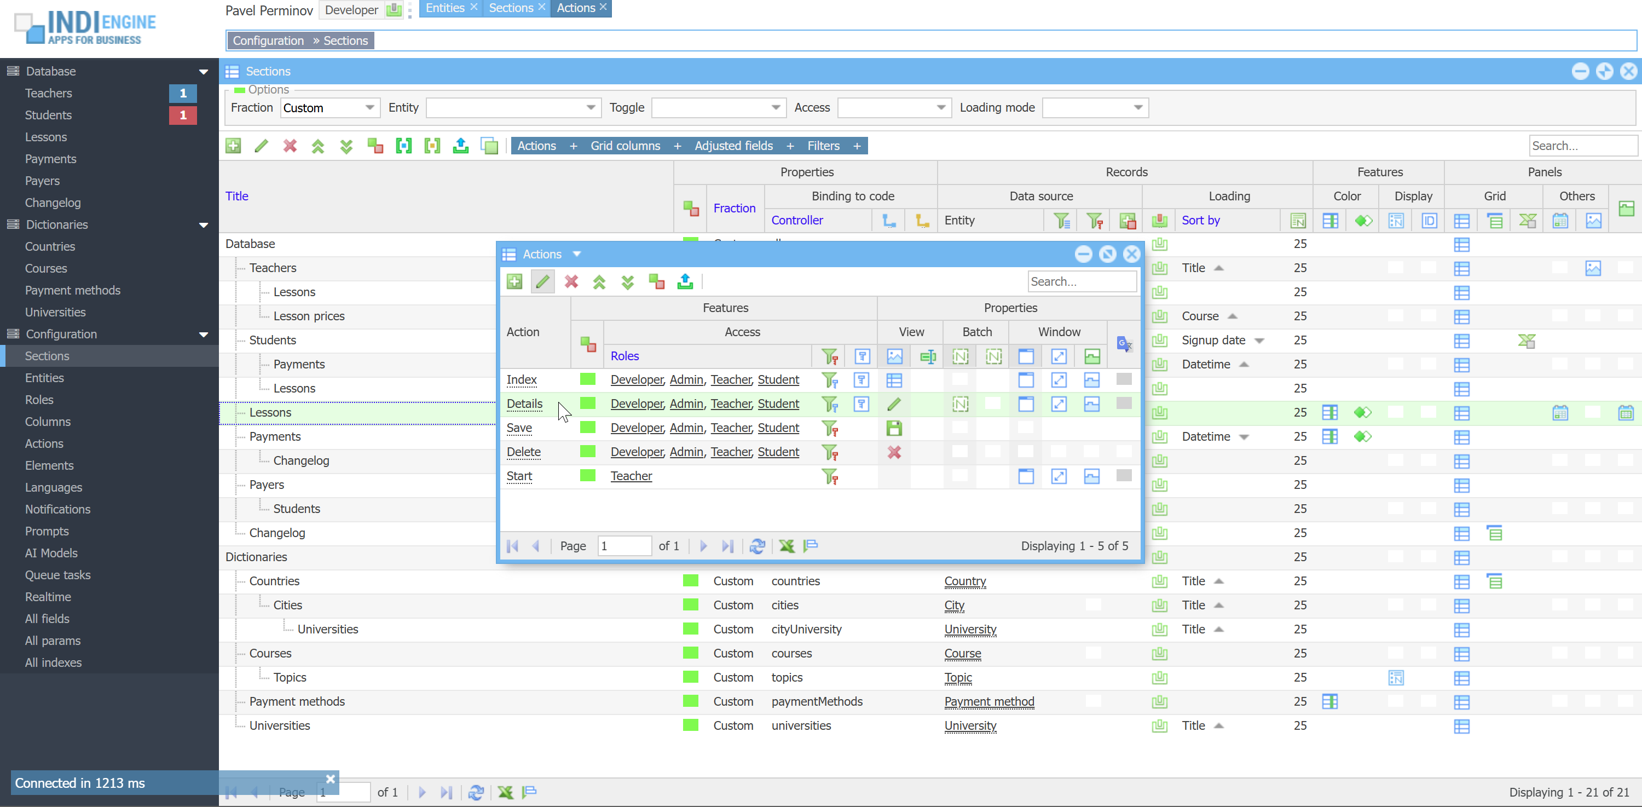Click the green save icon in Save row
Viewport: 1642px width, 807px height.
click(894, 428)
